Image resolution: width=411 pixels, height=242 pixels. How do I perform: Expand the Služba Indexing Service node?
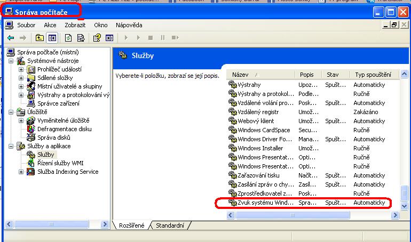(21, 172)
